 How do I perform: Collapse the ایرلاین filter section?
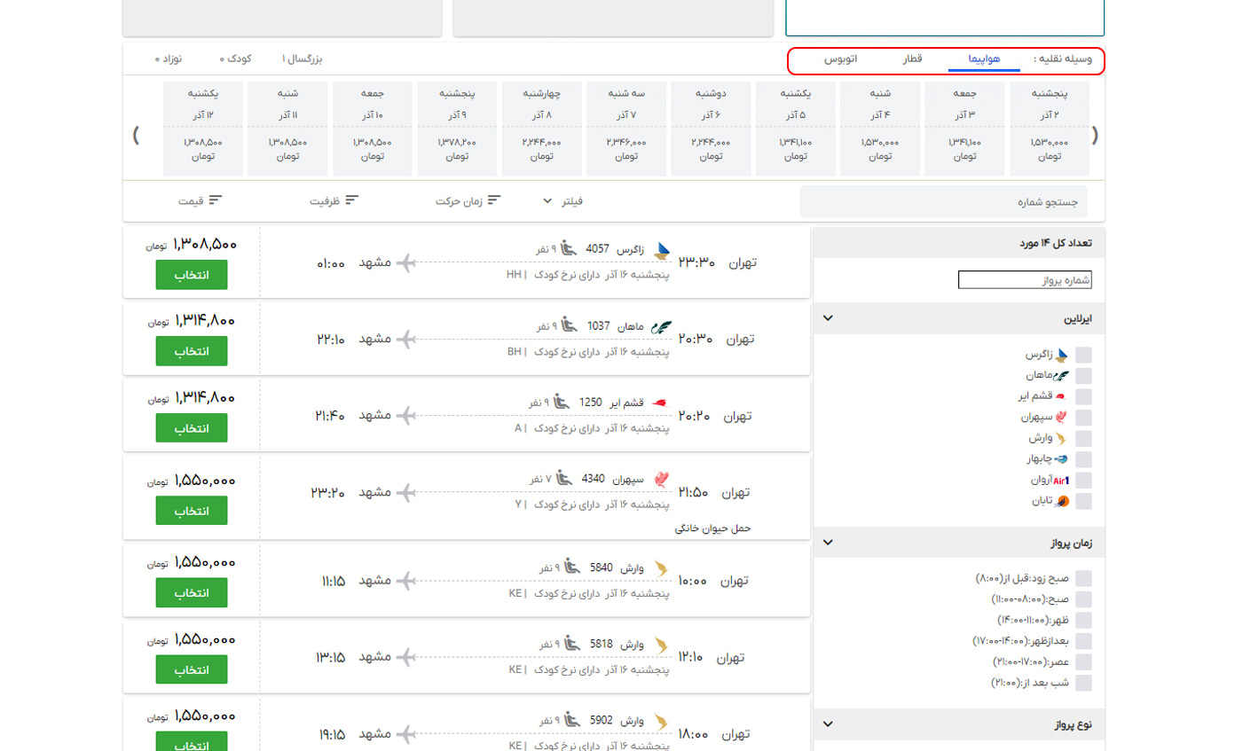point(828,318)
